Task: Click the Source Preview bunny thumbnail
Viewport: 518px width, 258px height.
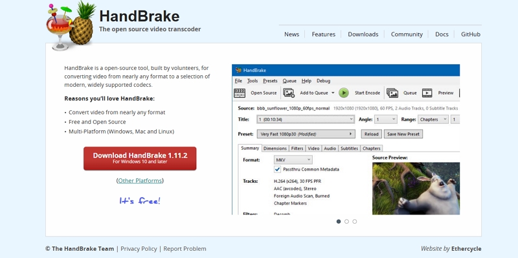Action: point(416,188)
